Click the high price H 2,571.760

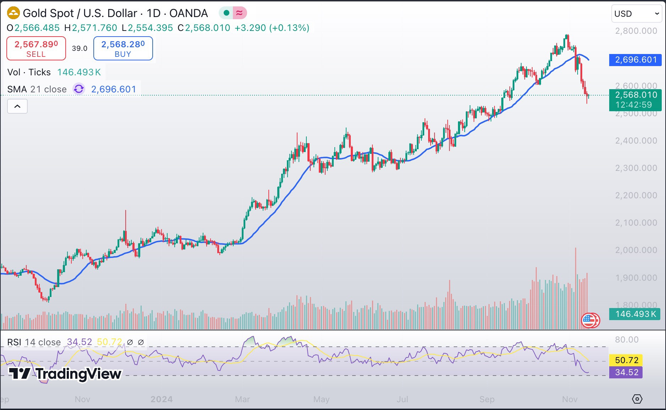coord(91,28)
